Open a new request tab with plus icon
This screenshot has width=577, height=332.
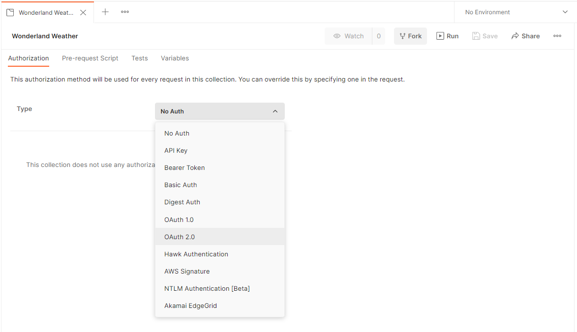105,12
